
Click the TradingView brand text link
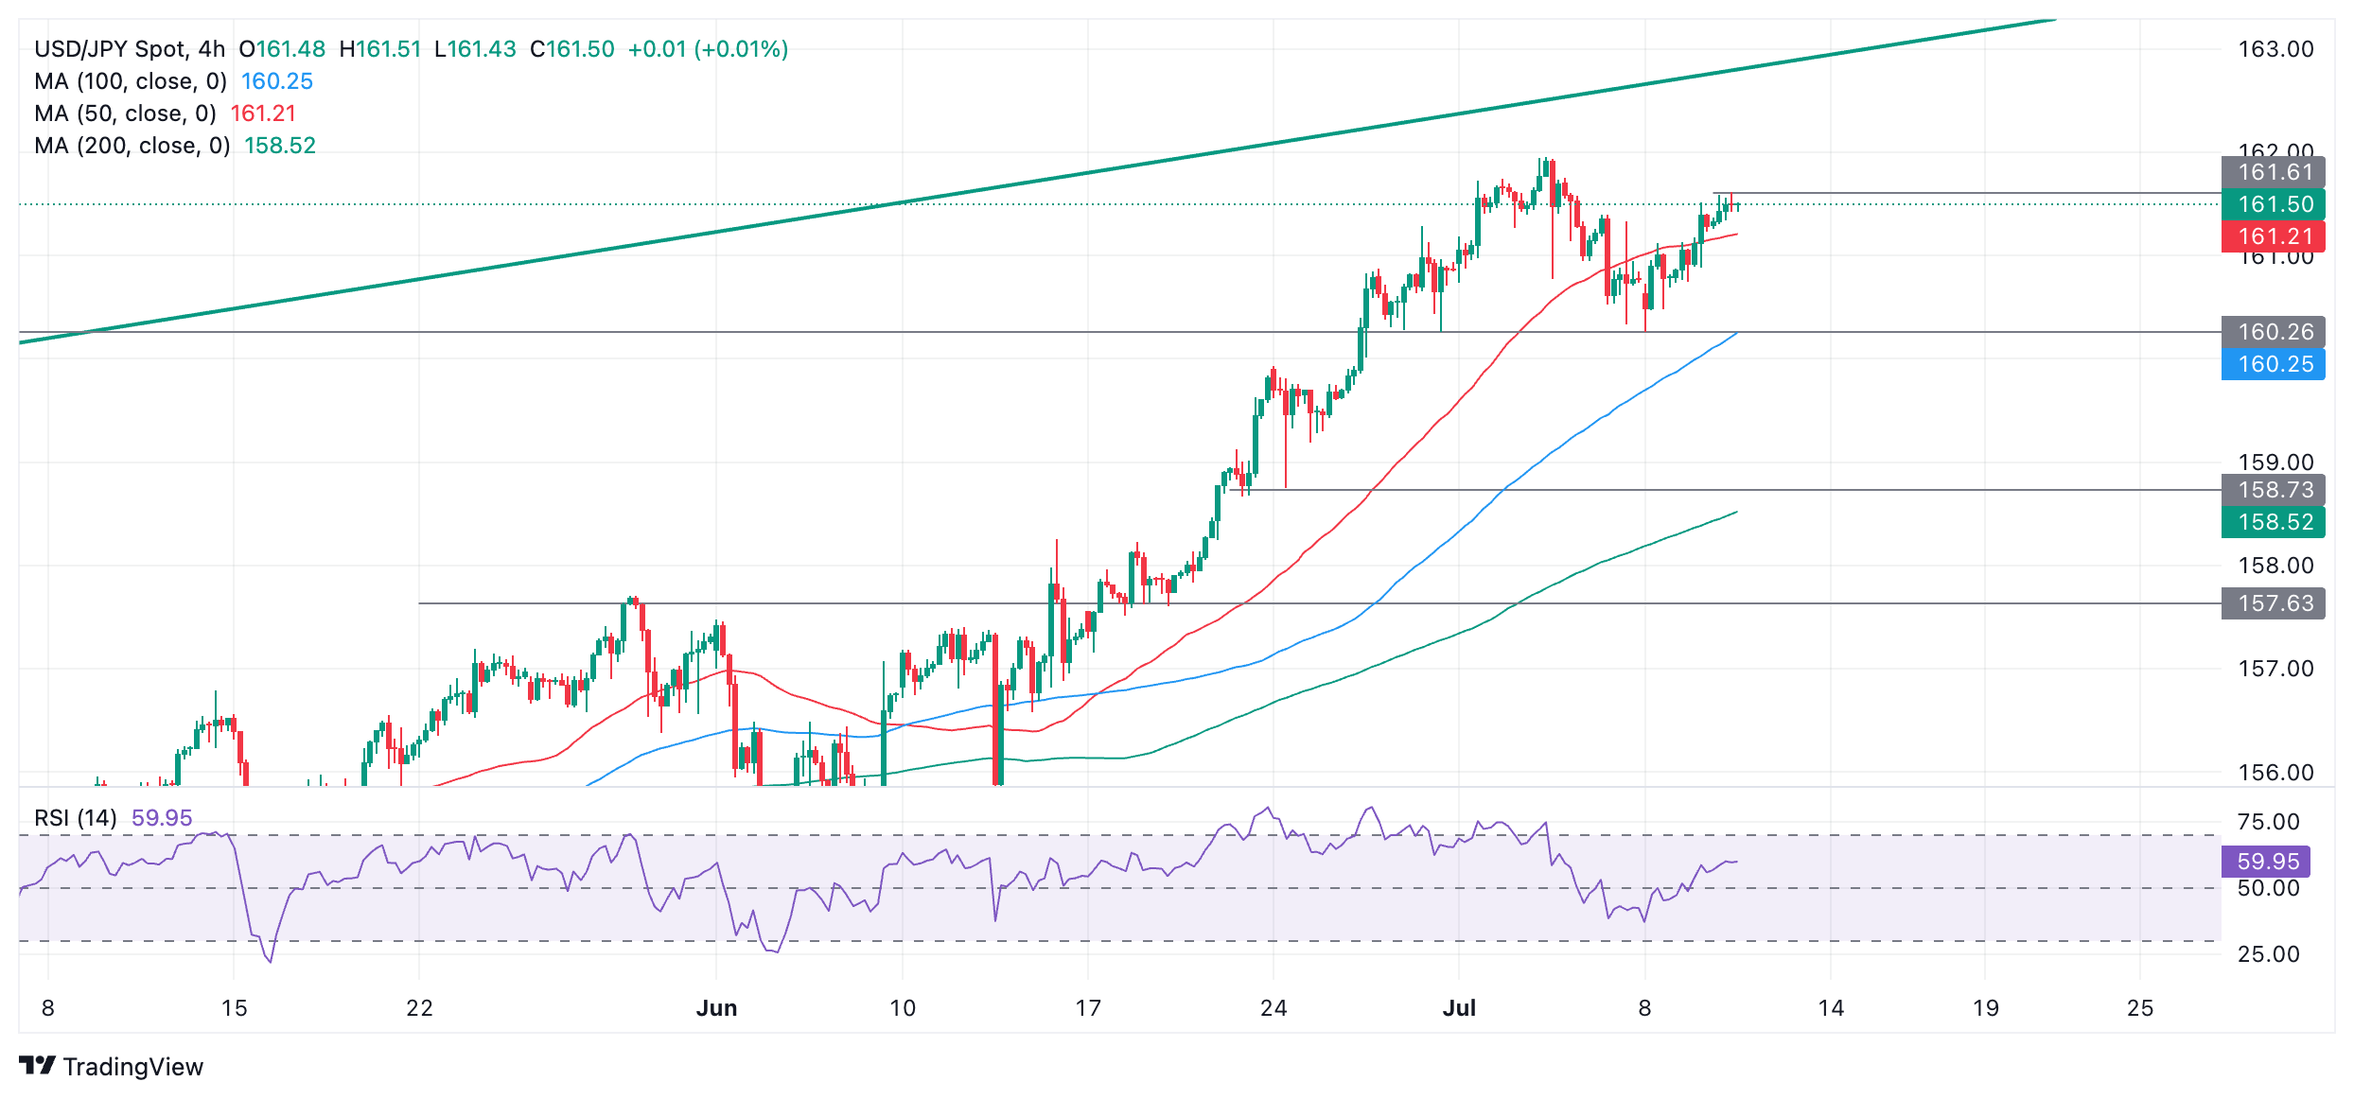click(132, 1067)
